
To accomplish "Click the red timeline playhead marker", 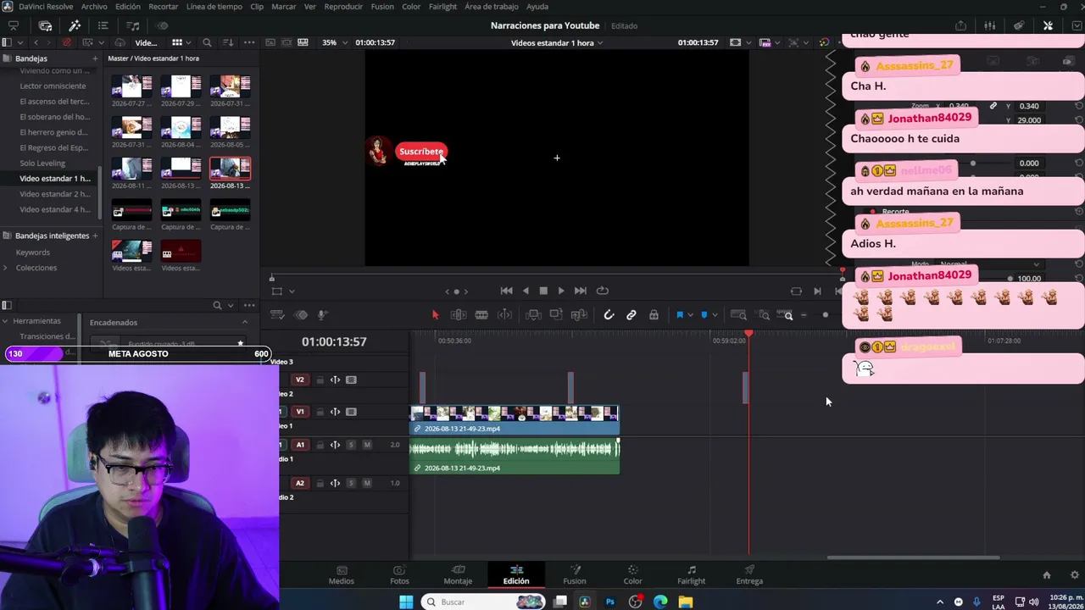I will [x=748, y=334].
